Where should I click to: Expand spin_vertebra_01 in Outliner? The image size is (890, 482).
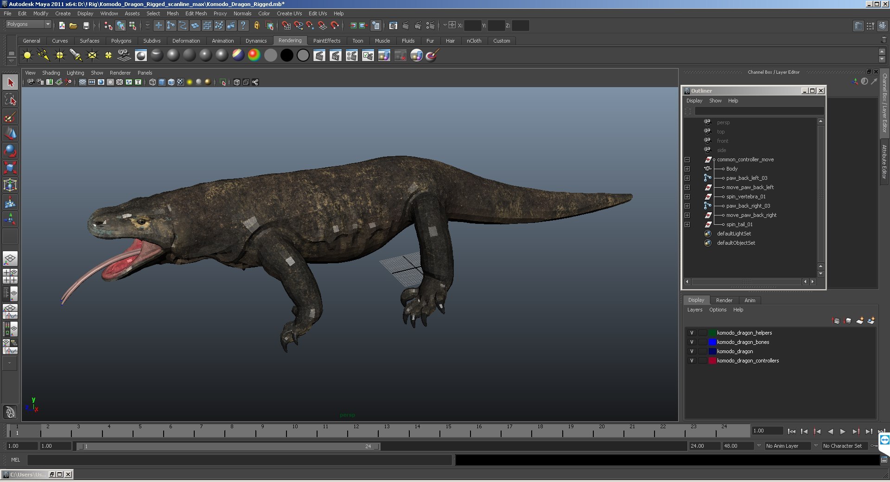click(x=687, y=197)
